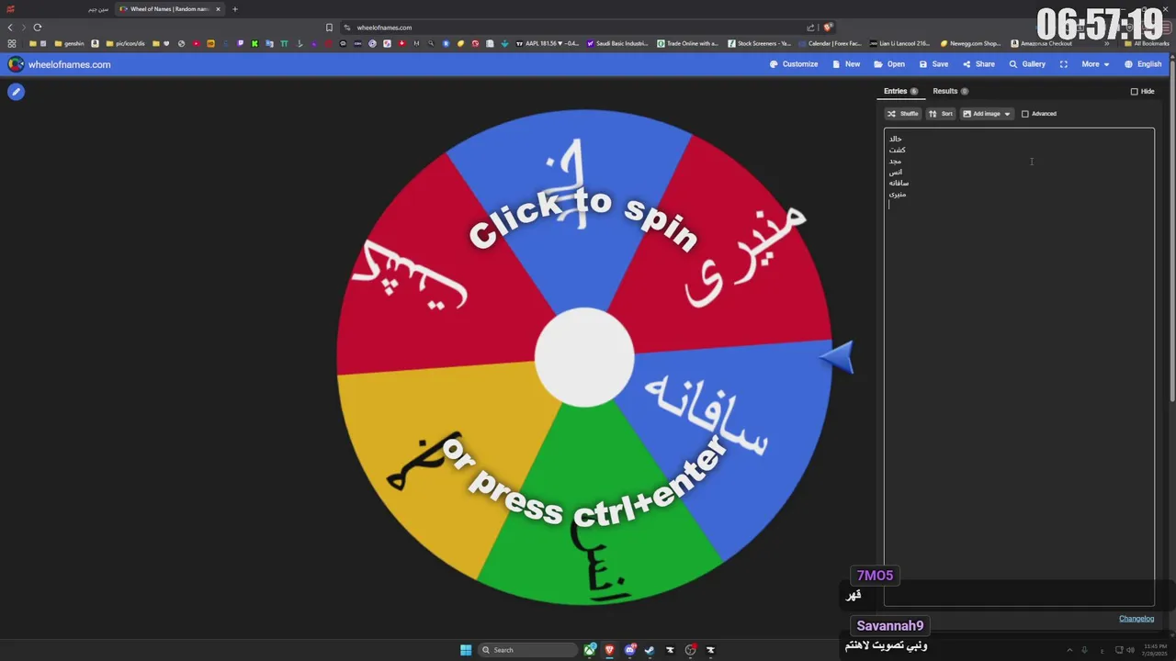Click Open in the top bar
This screenshot has width=1176, height=661.
pyautogui.click(x=889, y=64)
